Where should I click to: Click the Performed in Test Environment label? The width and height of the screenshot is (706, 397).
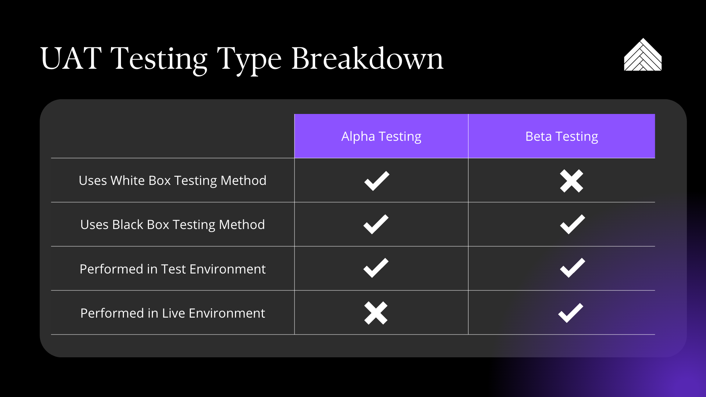(x=172, y=269)
